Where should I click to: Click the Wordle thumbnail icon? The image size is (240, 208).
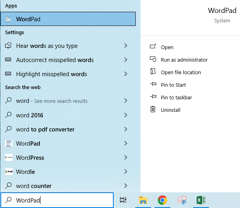point(9,172)
